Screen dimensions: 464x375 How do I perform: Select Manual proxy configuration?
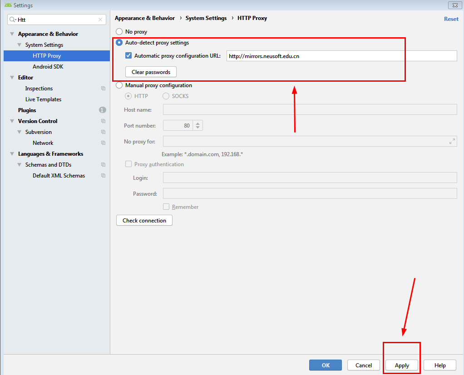118,85
